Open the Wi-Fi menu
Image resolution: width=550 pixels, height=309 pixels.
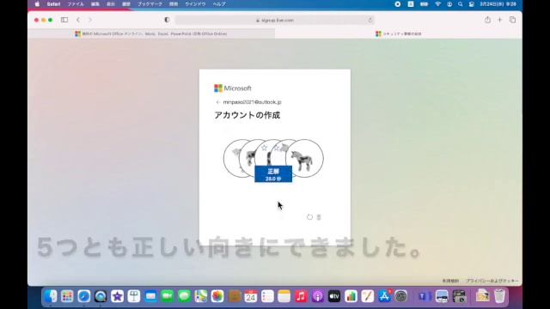click(437, 4)
